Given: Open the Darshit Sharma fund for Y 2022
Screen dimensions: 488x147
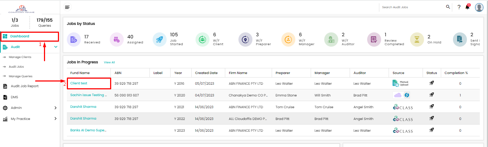Looking at the screenshot, I should [83, 119].
